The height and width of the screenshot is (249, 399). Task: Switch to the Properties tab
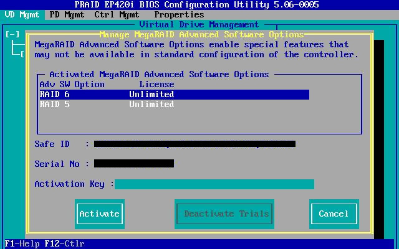[179, 15]
